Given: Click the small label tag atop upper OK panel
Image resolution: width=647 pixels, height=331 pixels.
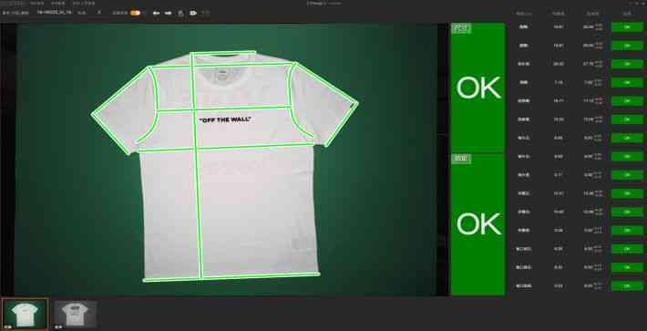Looking at the screenshot, I should tap(461, 28).
